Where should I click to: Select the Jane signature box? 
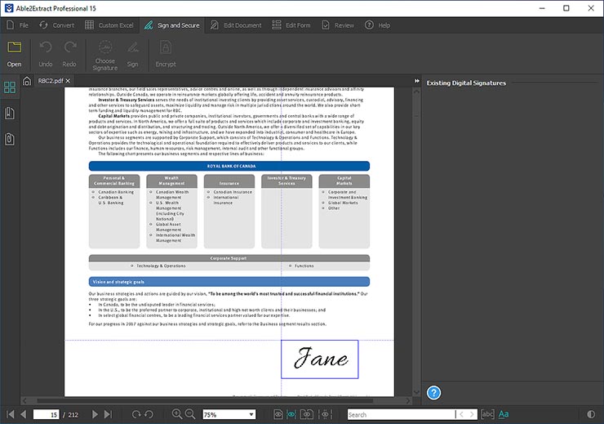coord(319,359)
